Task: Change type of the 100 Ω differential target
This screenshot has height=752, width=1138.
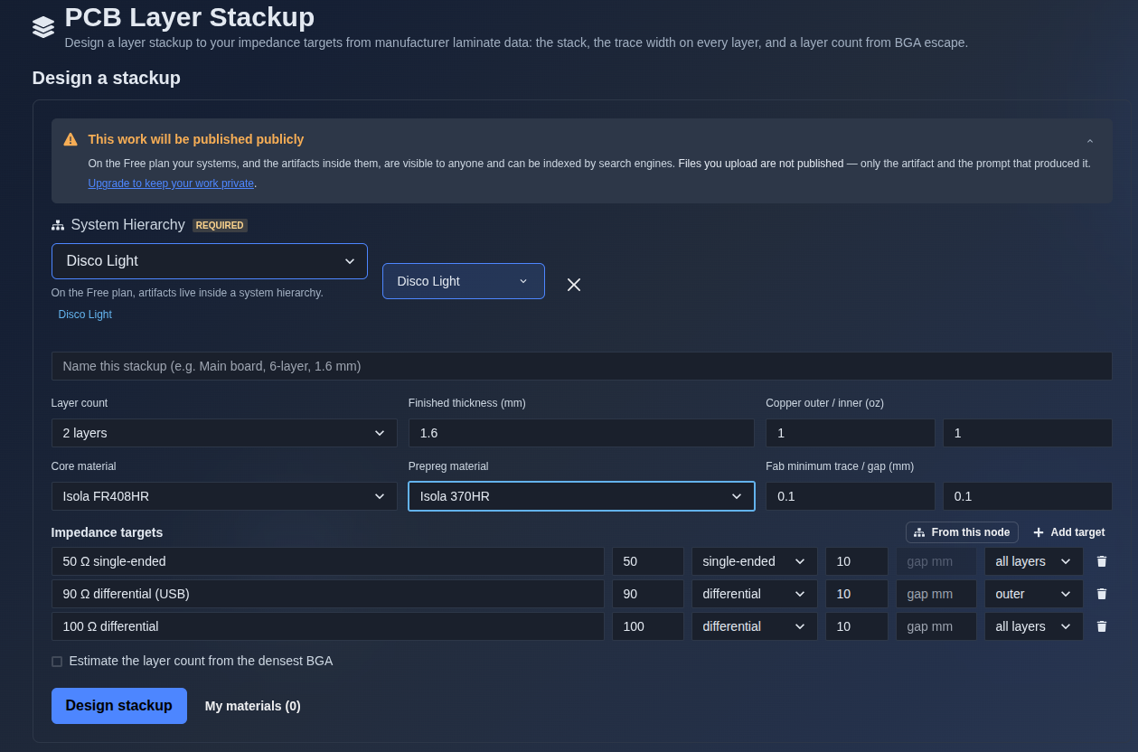Action: [755, 626]
